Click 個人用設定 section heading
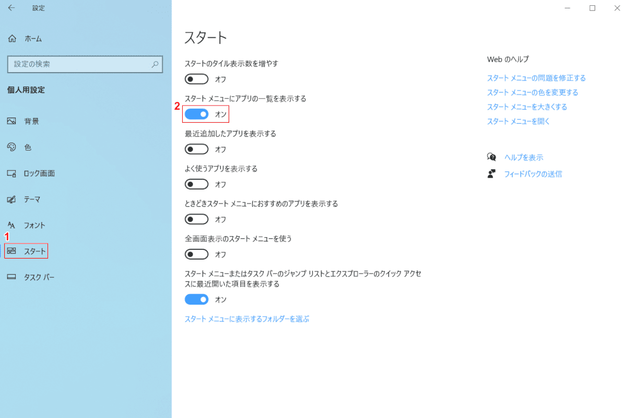Image resolution: width=629 pixels, height=418 pixels. [26, 90]
